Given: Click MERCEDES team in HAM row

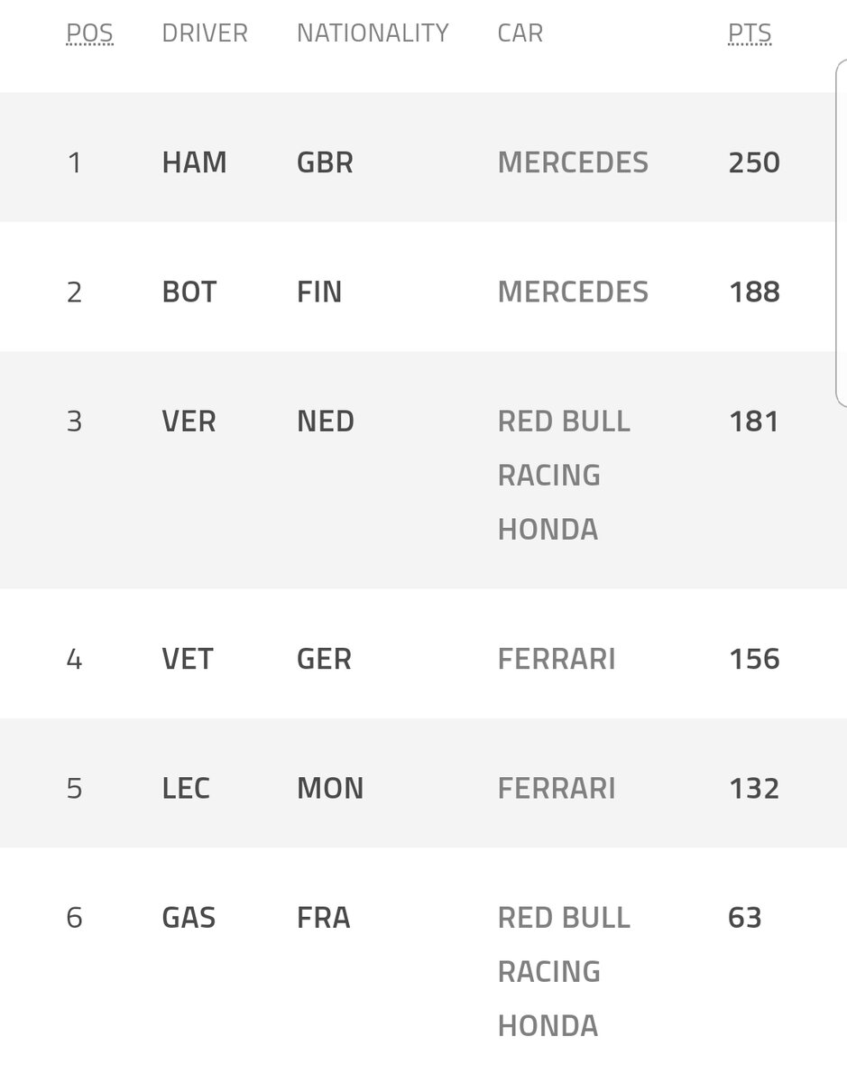Looking at the screenshot, I should click(x=573, y=162).
